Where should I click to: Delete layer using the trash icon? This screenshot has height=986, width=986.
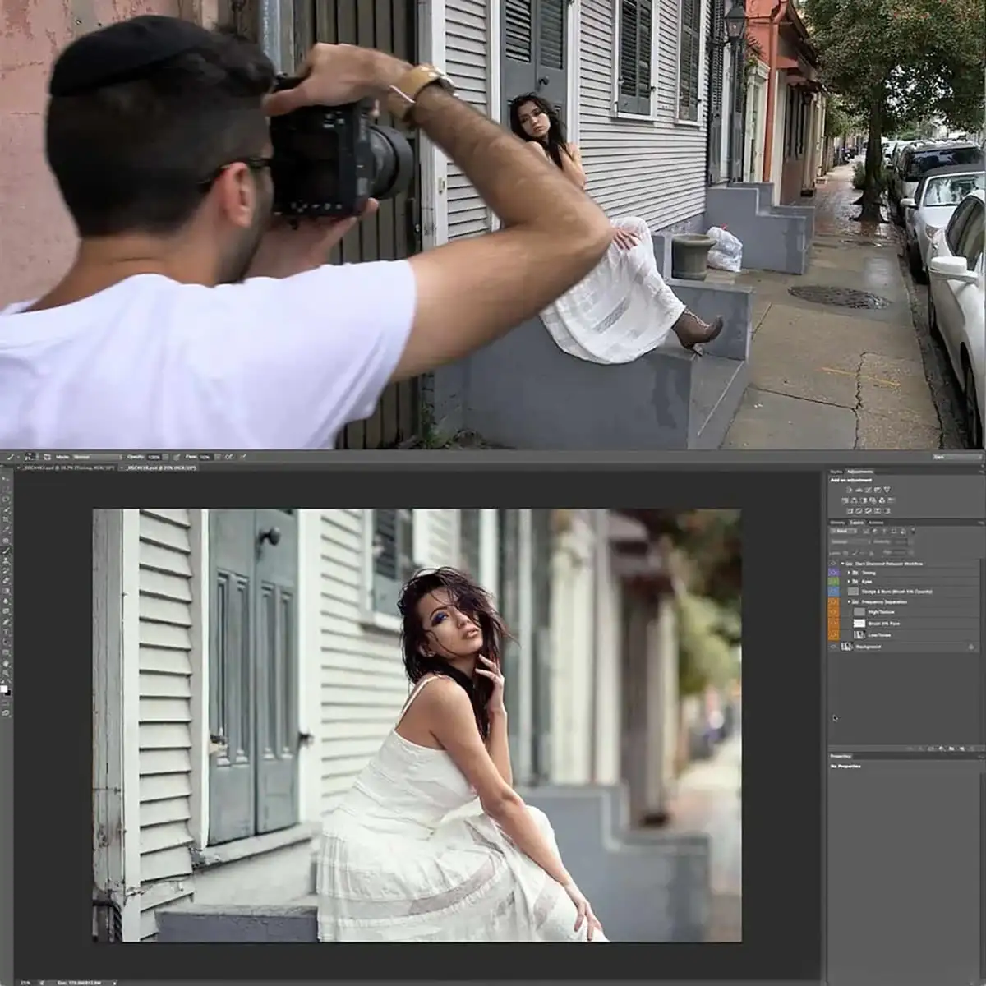tap(974, 749)
